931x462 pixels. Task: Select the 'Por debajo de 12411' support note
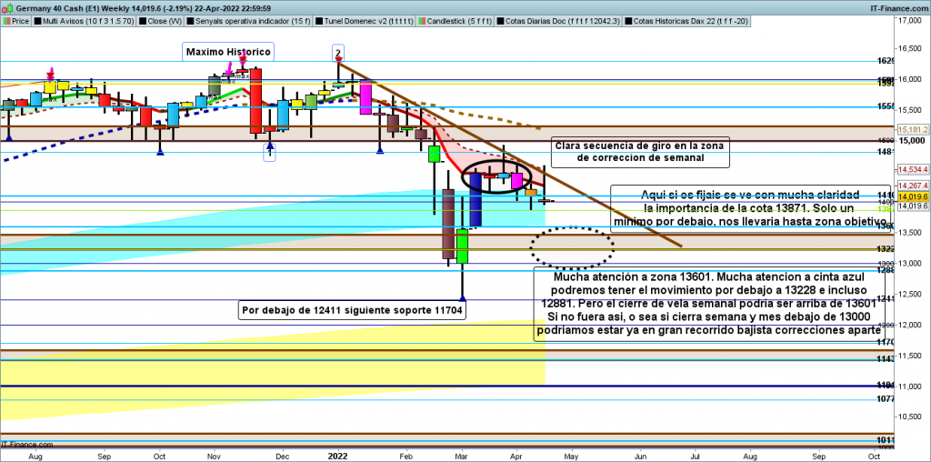[x=352, y=310]
